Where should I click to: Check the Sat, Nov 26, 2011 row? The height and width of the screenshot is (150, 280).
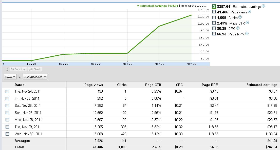[7, 105]
